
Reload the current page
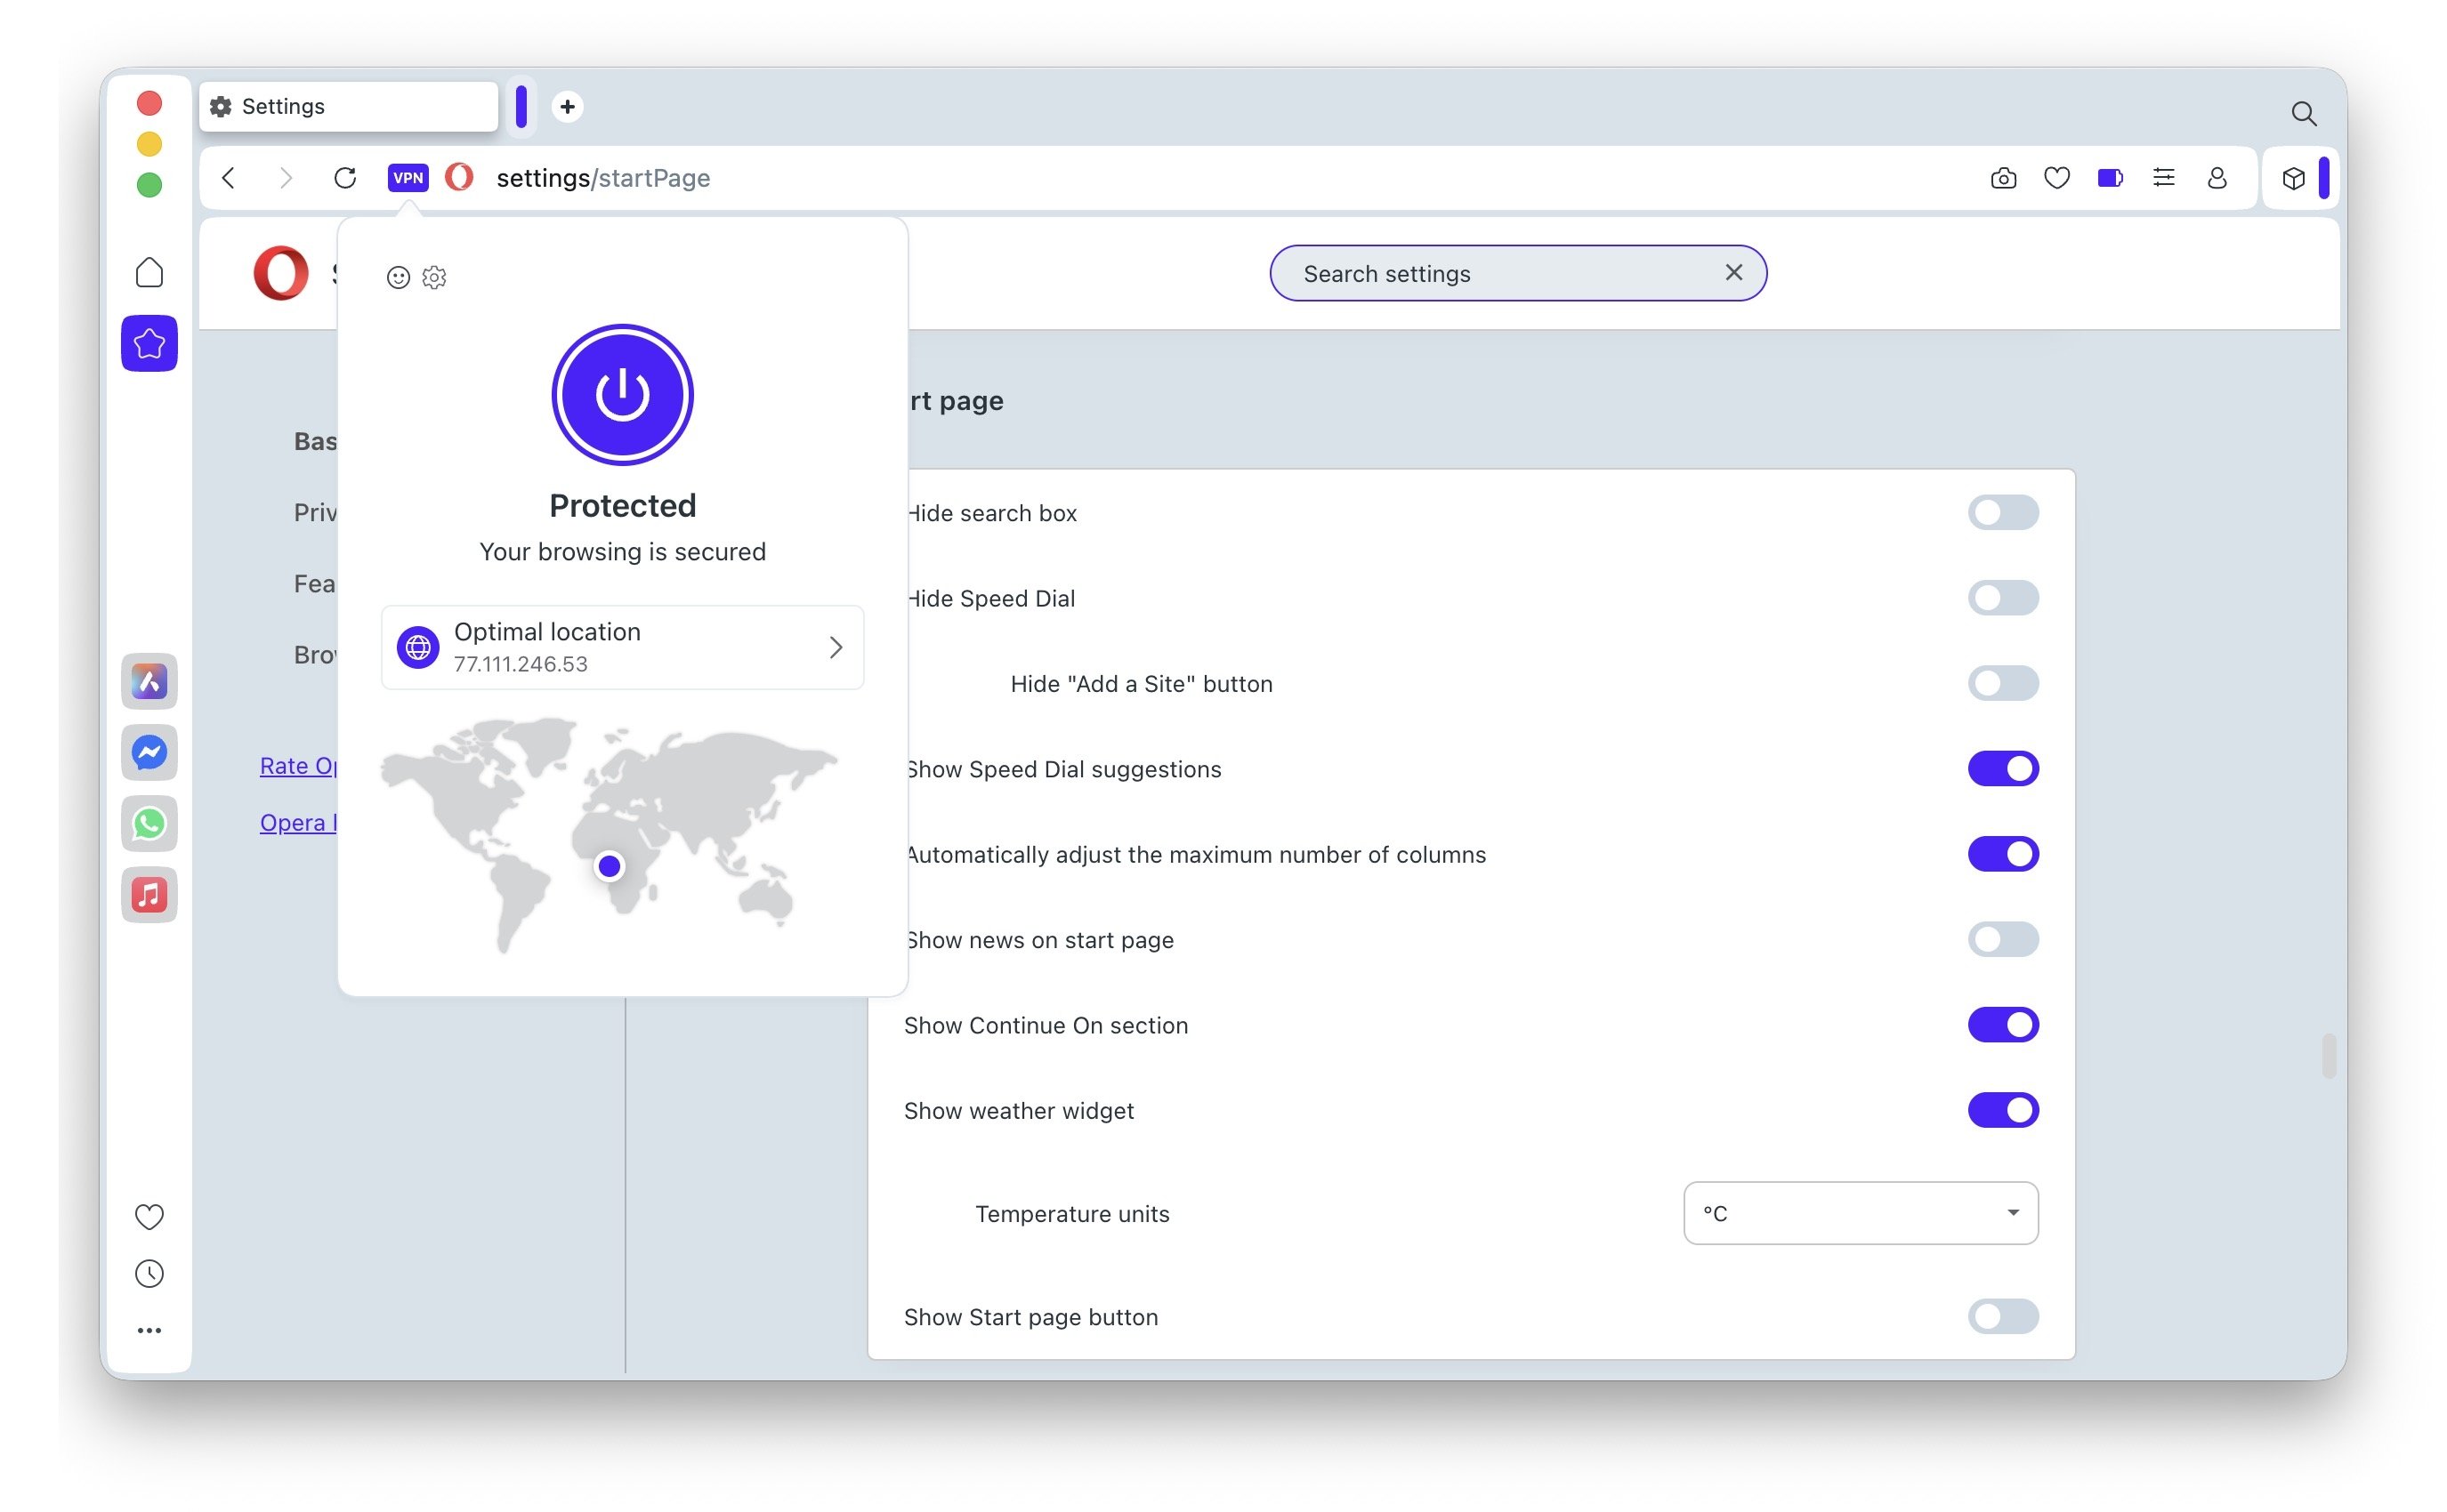pos(345,178)
